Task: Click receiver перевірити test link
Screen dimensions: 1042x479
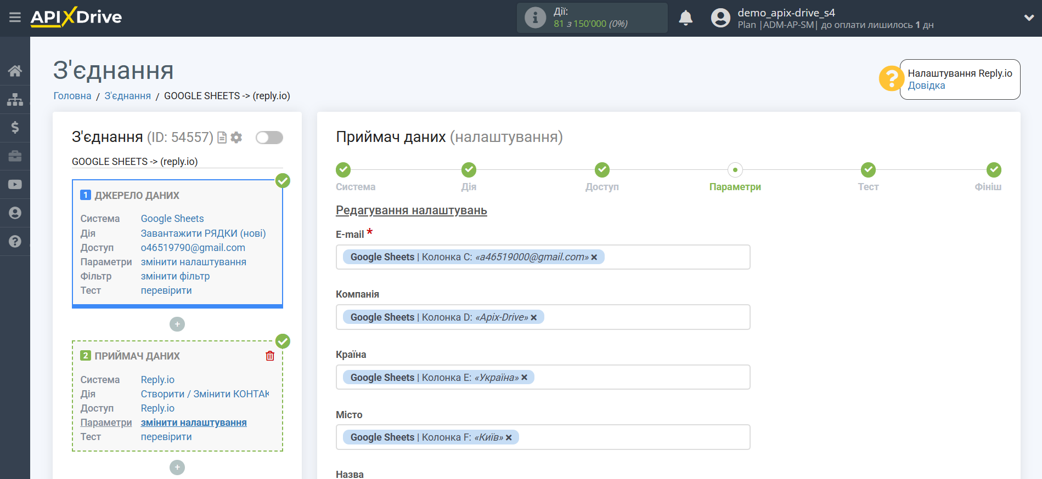Action: coord(166,437)
